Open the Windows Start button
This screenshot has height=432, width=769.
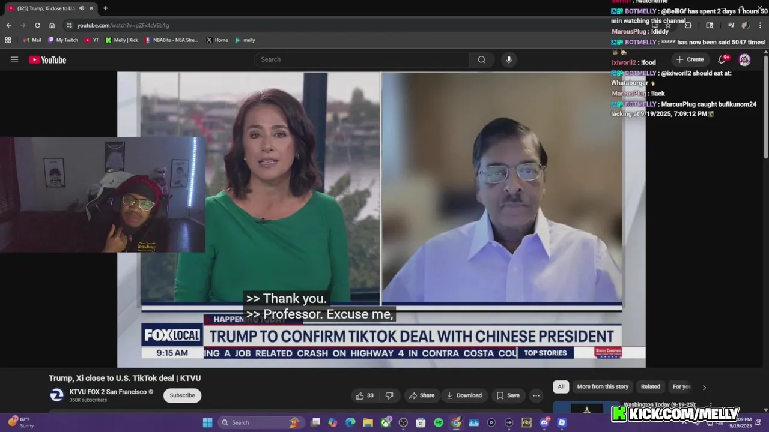pos(207,422)
